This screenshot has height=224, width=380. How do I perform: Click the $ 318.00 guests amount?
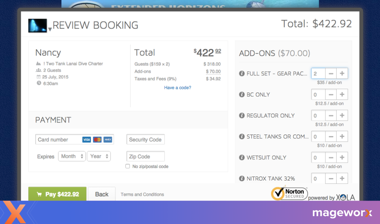(212, 64)
